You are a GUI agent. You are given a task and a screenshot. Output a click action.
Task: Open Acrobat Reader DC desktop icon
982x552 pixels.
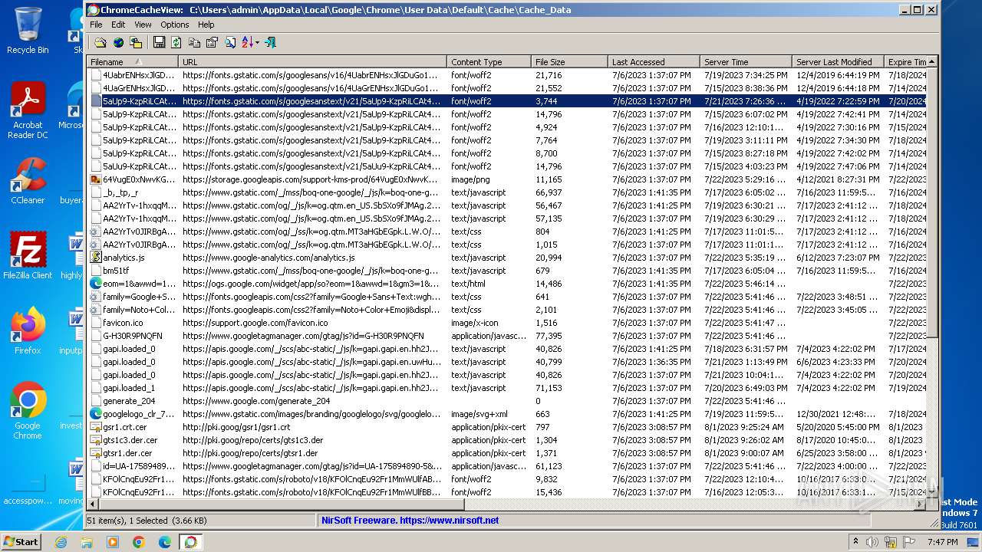(x=28, y=110)
